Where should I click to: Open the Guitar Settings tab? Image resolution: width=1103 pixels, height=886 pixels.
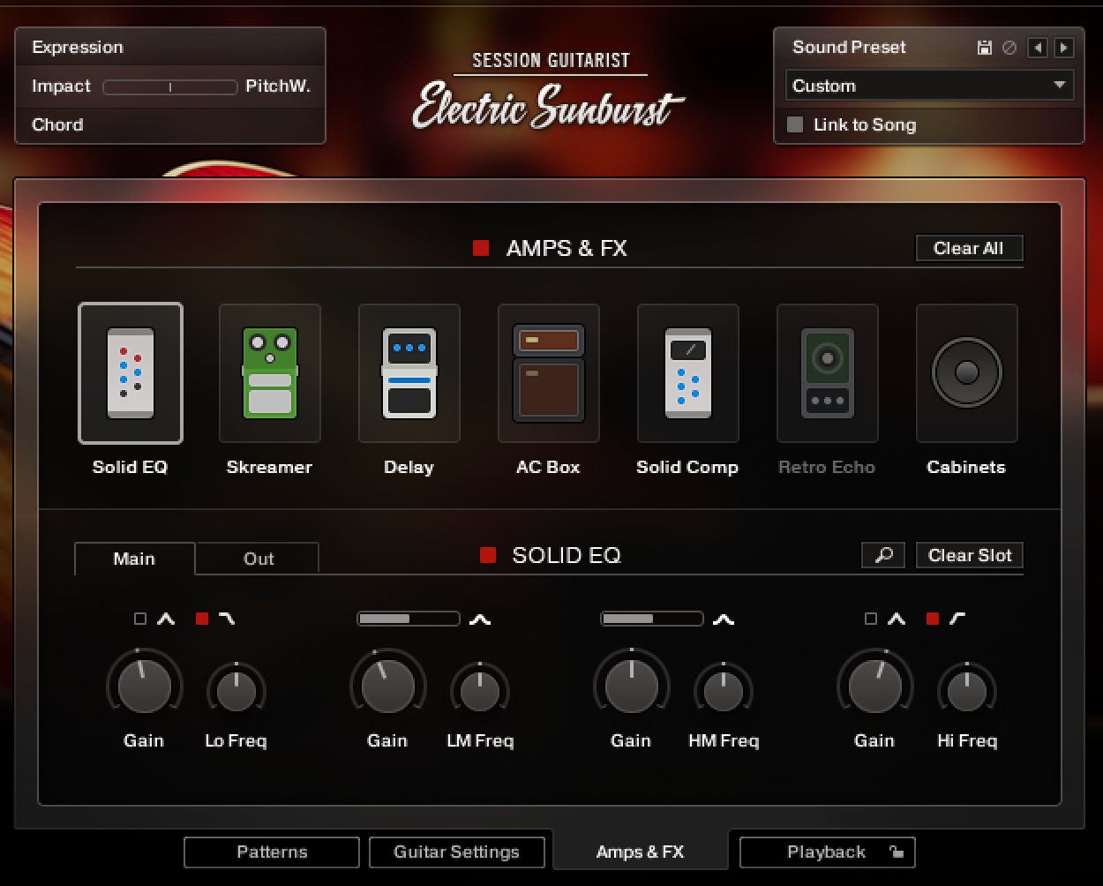point(456,852)
